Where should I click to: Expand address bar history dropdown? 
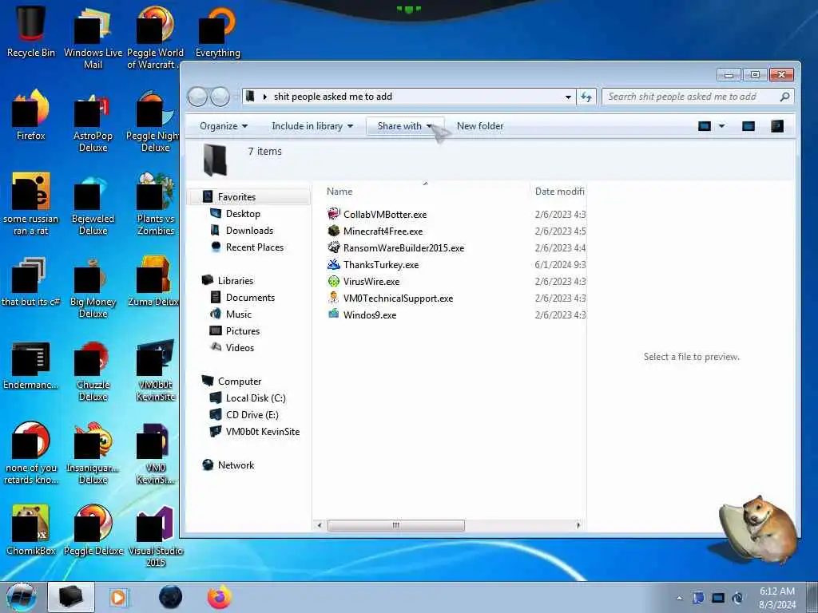568,97
